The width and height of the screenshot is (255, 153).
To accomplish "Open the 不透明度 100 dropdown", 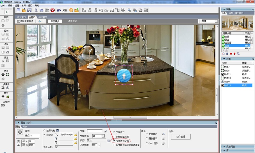I will tap(99, 145).
